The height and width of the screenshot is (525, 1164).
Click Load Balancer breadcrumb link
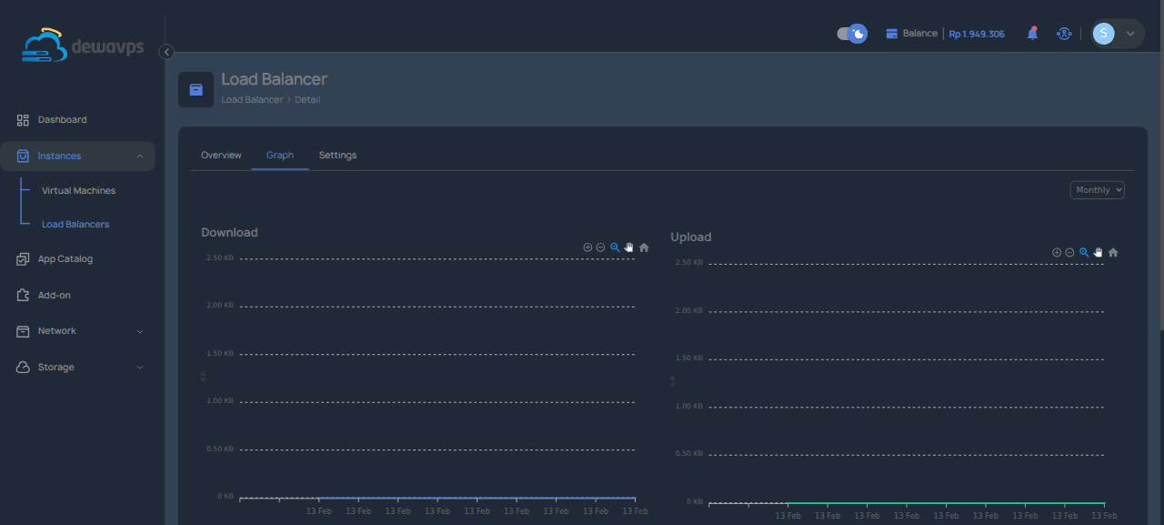pyautogui.click(x=252, y=100)
